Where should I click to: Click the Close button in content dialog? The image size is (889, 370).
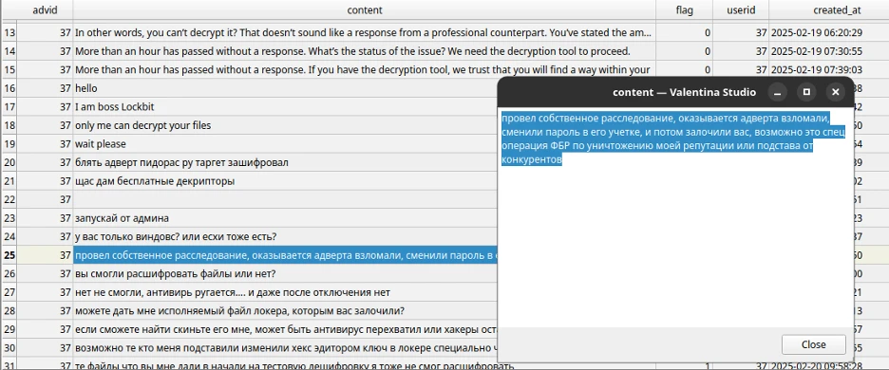[813, 344]
